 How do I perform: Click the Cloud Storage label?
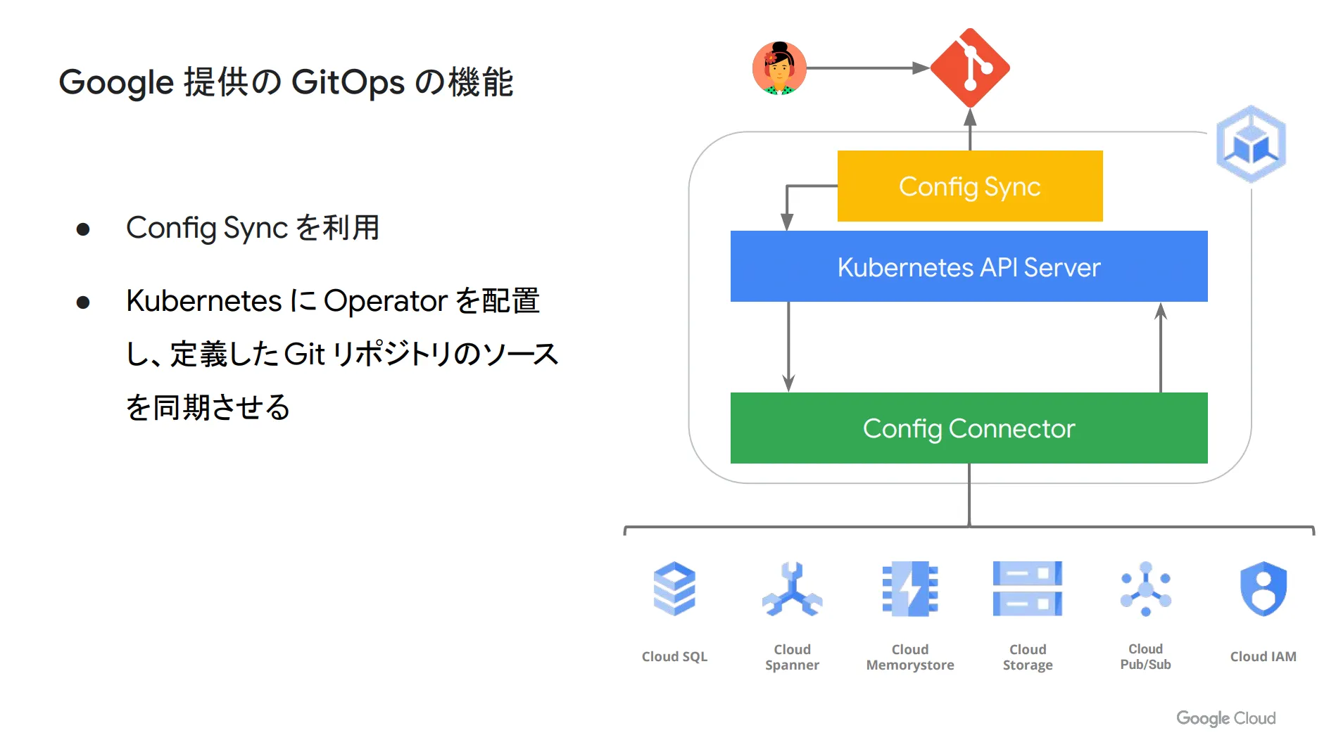[1028, 657]
